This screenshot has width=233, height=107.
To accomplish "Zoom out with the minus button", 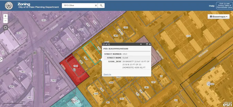I will click(x=5, y=21).
